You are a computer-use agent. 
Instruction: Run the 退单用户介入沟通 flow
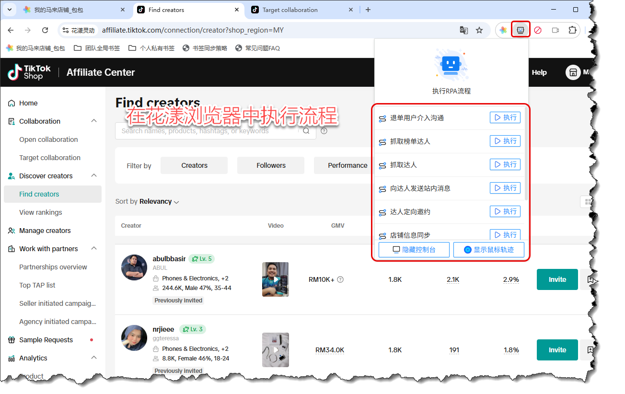[x=505, y=117]
